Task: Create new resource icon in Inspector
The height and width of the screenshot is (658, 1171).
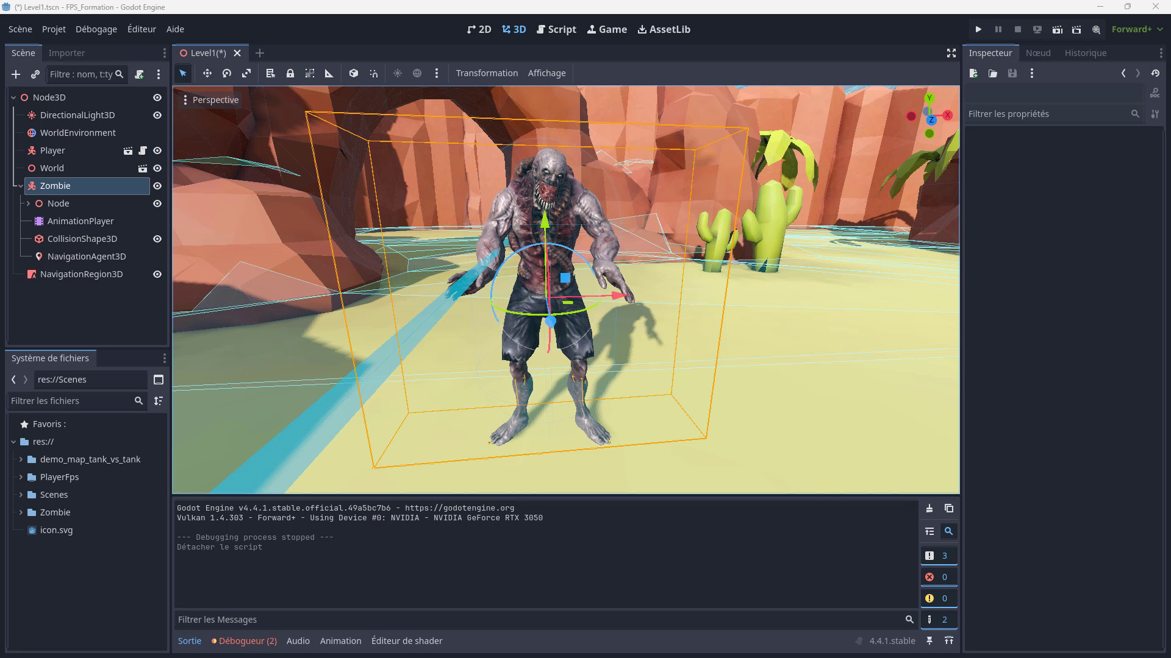Action: click(x=973, y=73)
